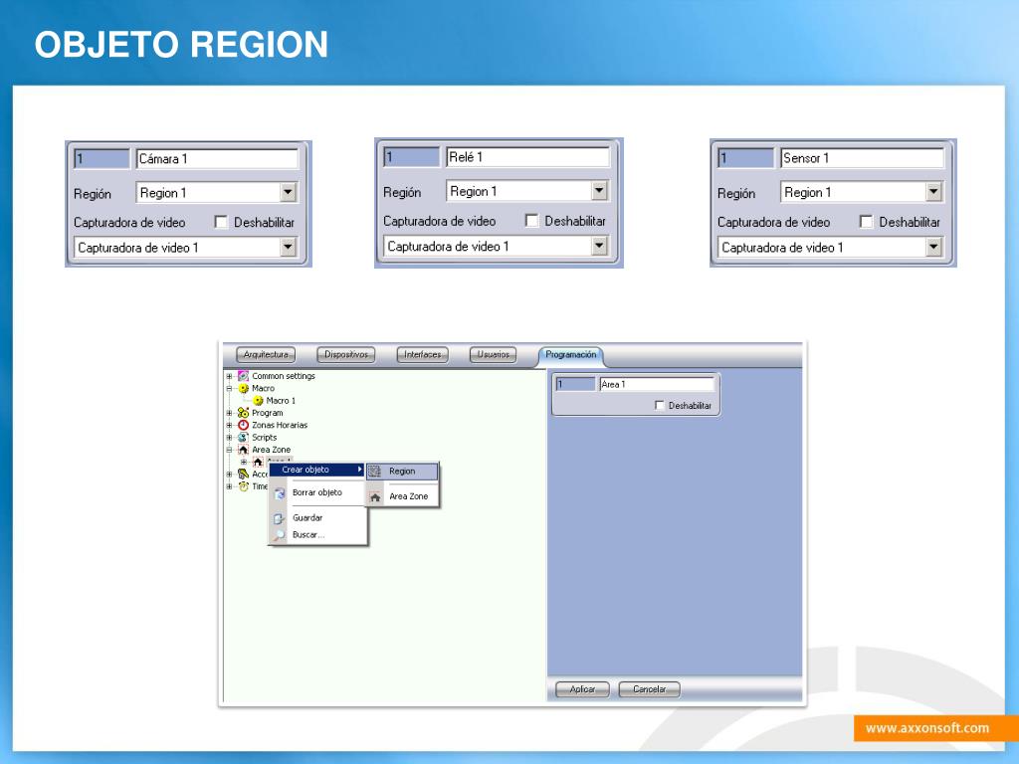The width and height of the screenshot is (1019, 764).
Task: Expand the Scripts tree node
Action: click(x=229, y=438)
